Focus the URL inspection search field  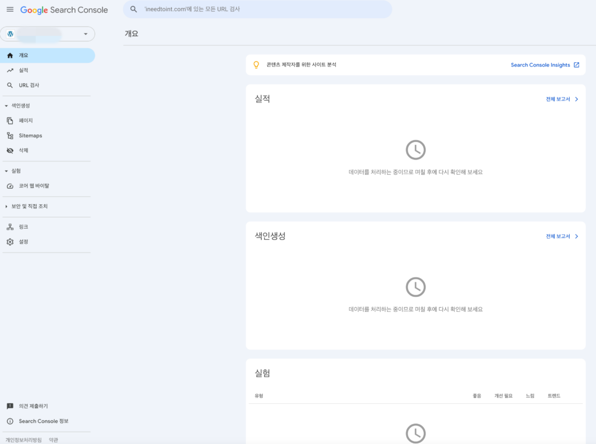[x=257, y=9]
